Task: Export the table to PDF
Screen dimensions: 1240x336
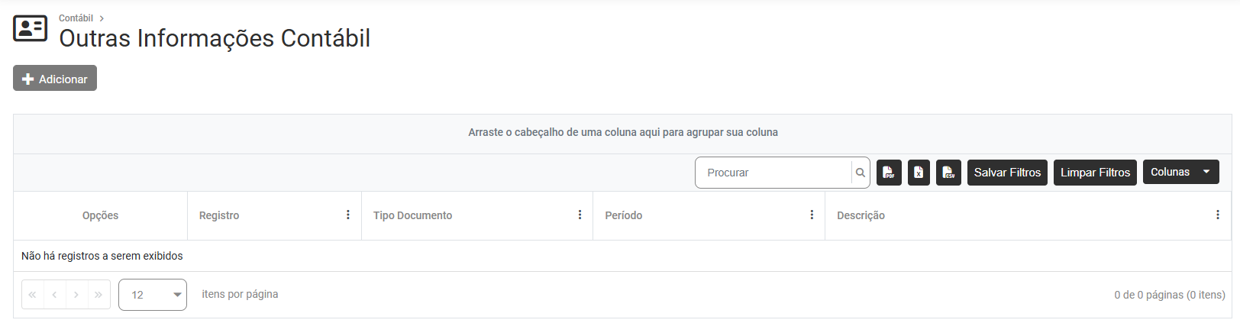Action: tap(889, 173)
